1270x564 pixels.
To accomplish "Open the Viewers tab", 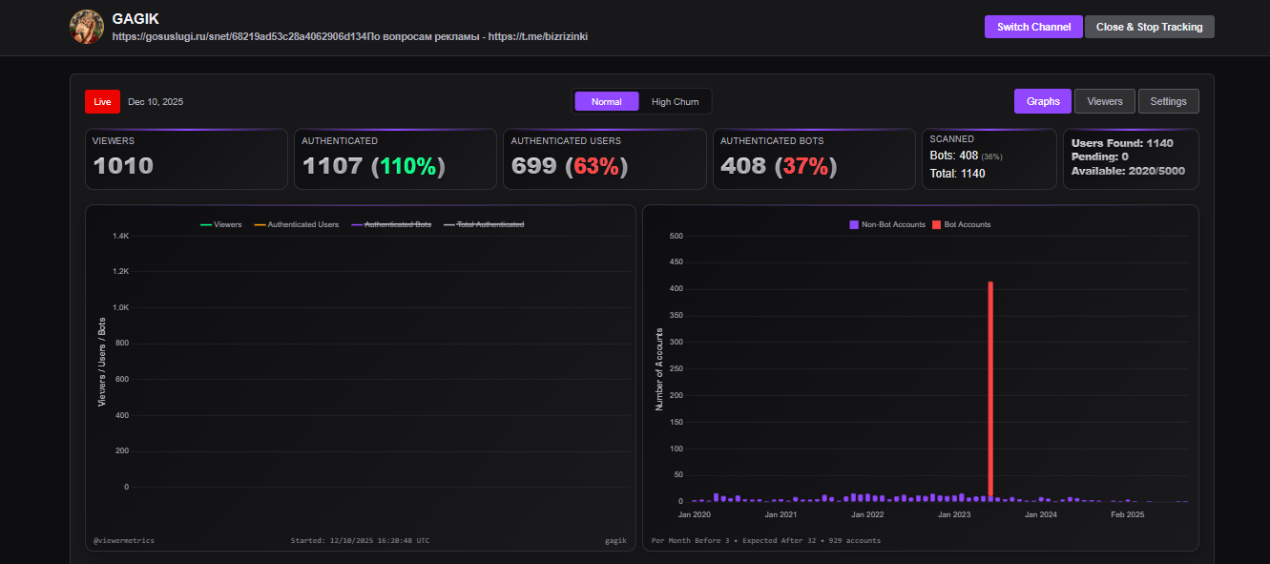I will click(x=1105, y=101).
